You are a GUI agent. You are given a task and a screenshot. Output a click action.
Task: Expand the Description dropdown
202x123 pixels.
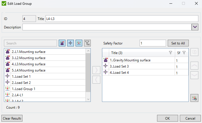pos(195,27)
